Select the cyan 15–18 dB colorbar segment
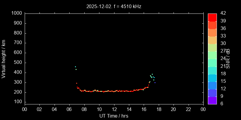241x120 pixels. (x=212, y=78)
